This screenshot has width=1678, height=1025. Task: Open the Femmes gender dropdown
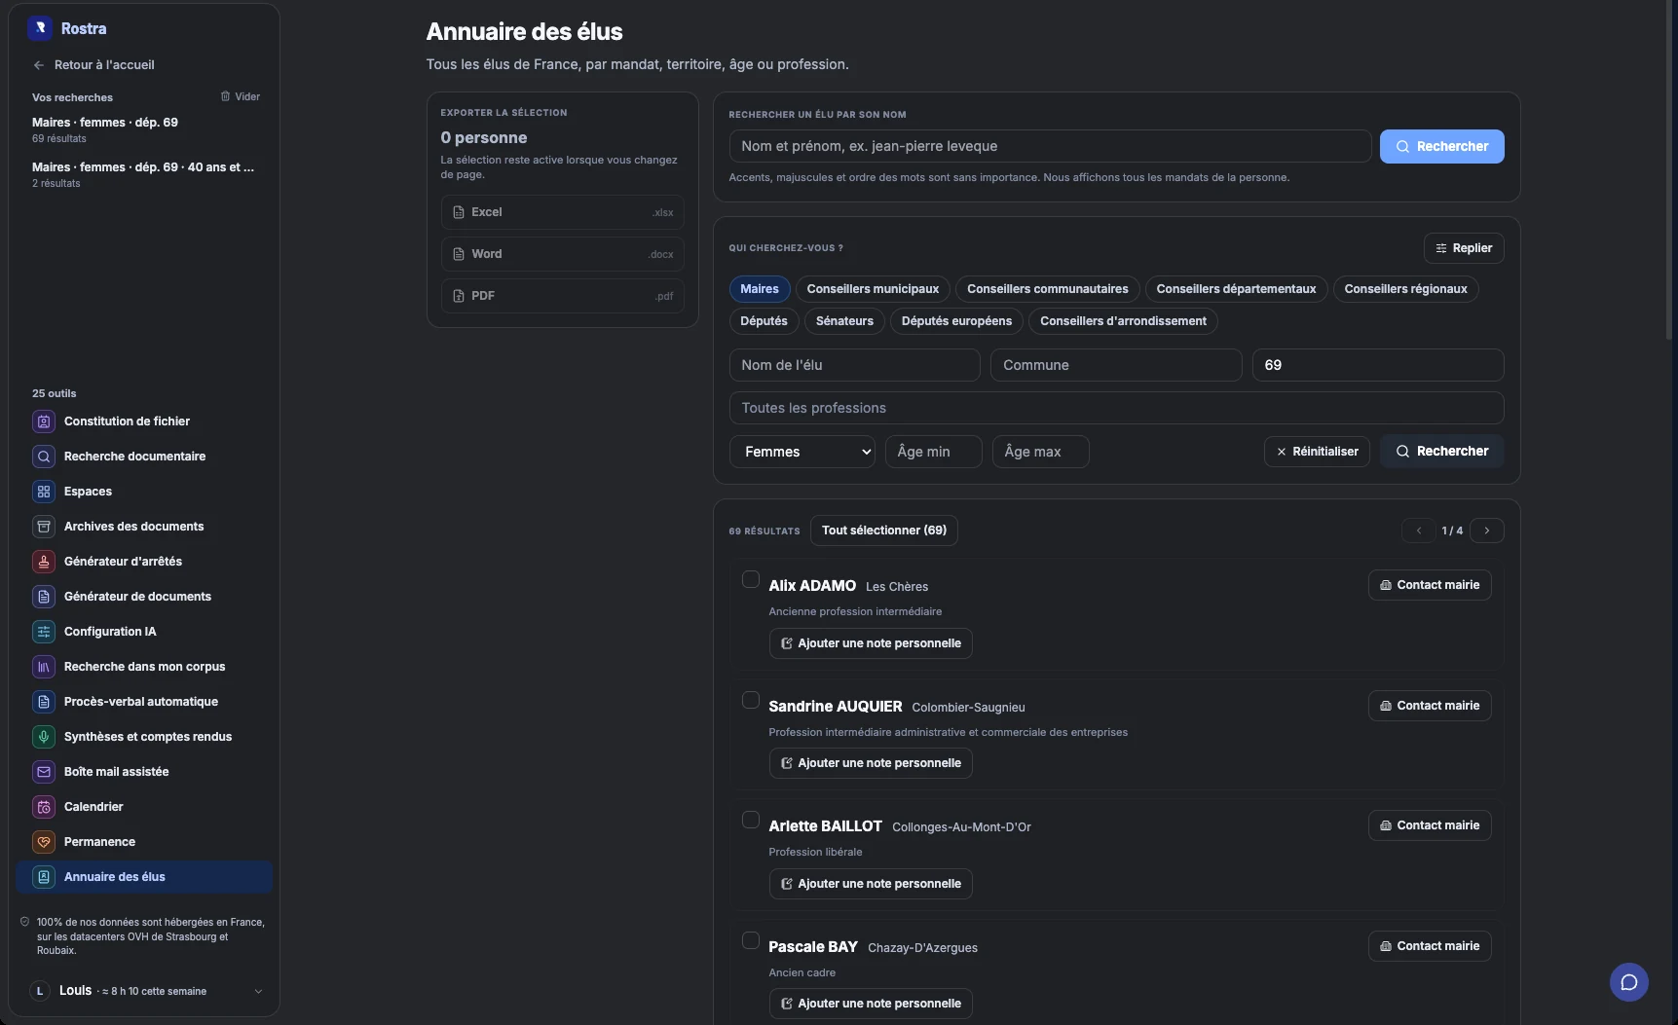802,452
